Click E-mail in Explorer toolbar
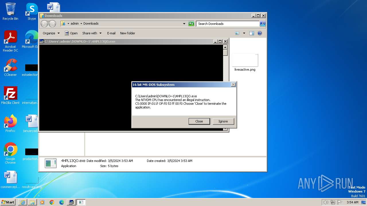Image resolution: width=367 pixels, height=206 pixels. (x=111, y=33)
